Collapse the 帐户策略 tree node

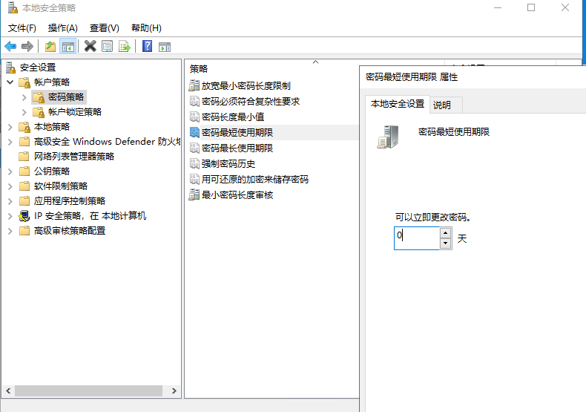(10, 82)
